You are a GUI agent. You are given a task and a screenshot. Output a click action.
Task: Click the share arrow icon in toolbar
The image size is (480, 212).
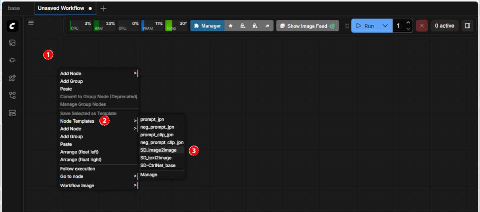pos(267,26)
